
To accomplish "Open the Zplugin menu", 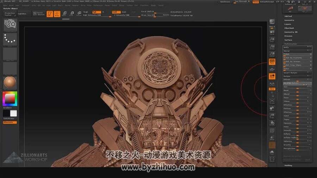I will 154,5.
